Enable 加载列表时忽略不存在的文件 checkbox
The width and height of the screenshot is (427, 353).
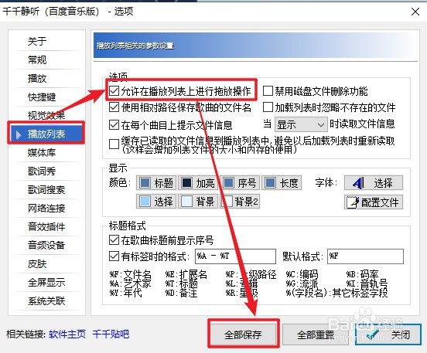click(x=268, y=107)
